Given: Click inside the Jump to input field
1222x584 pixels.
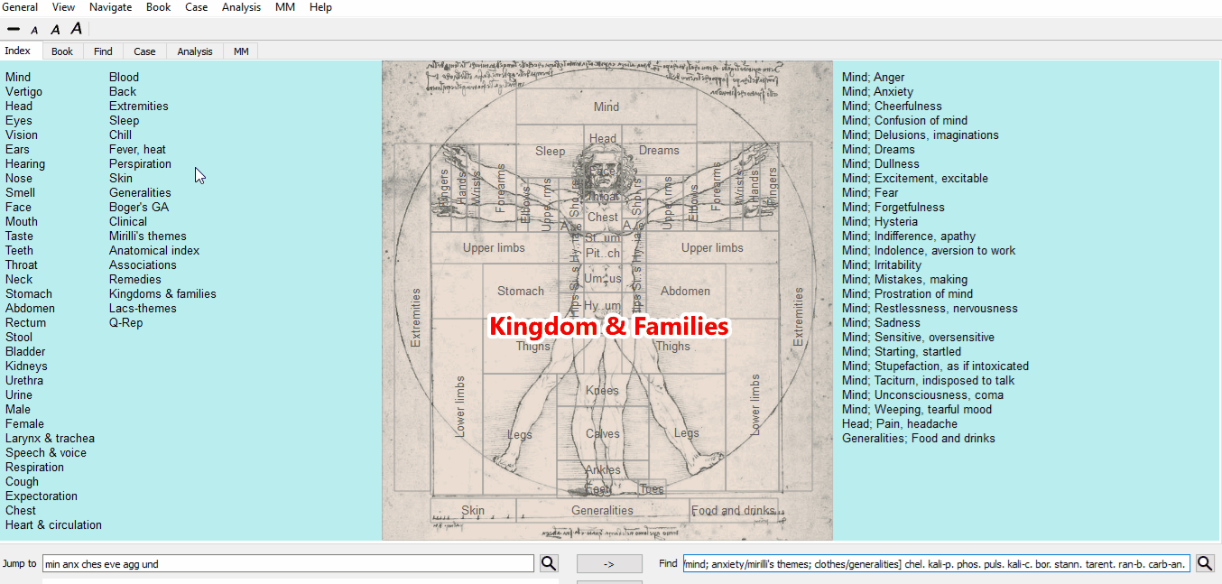Looking at the screenshot, I should (288, 563).
